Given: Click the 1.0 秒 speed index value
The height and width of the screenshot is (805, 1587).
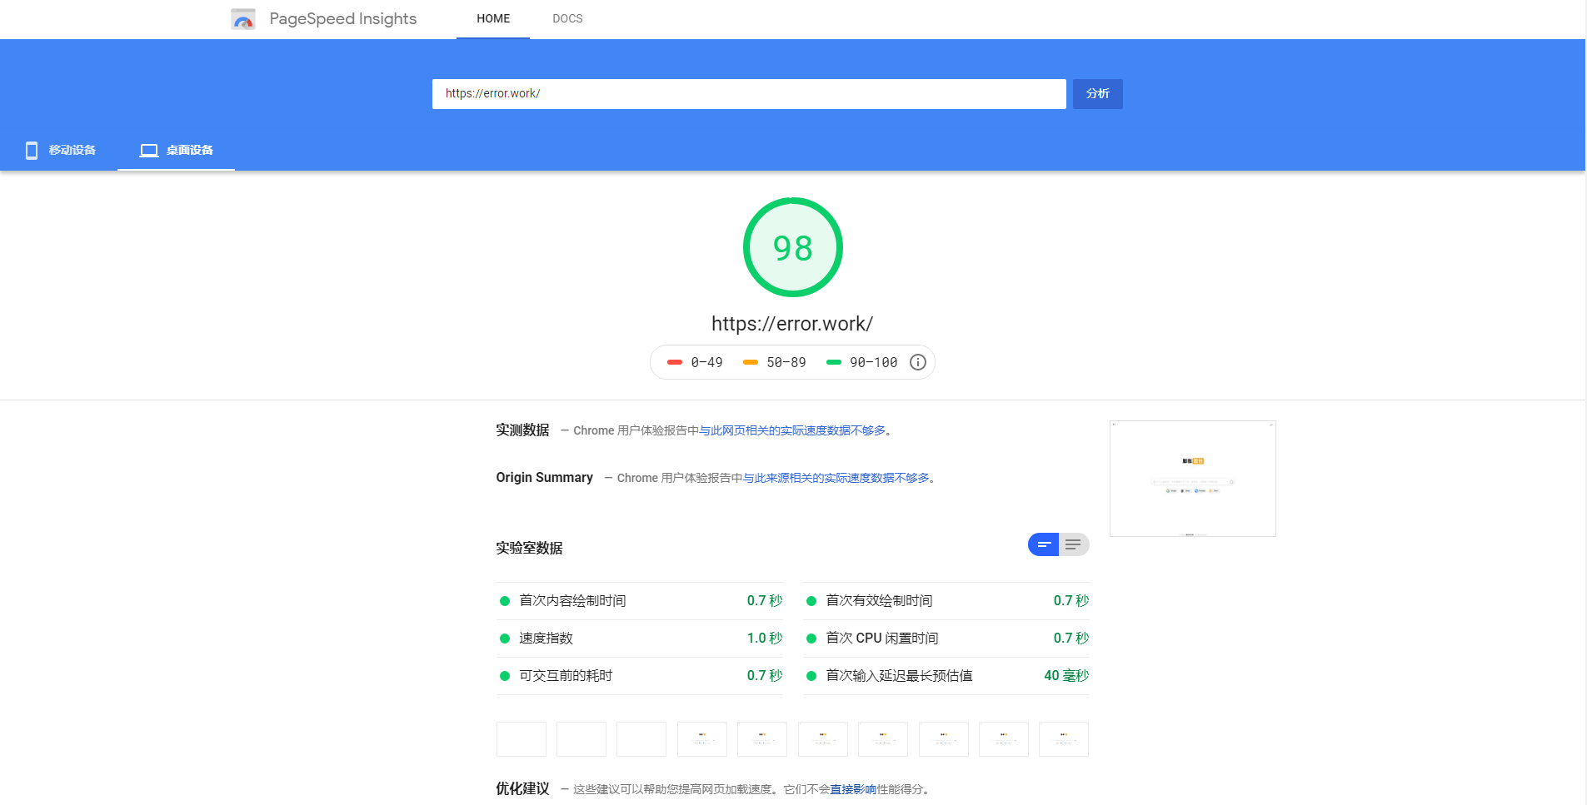Looking at the screenshot, I should pyautogui.click(x=764, y=639).
